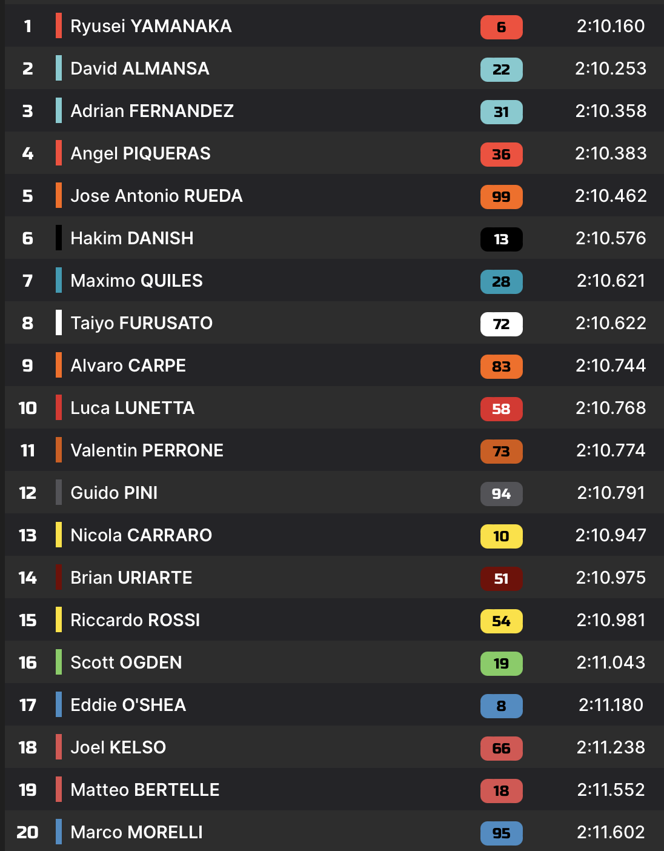Click Luca LUNETTA's position number 10
The height and width of the screenshot is (851, 664).
click(x=28, y=408)
